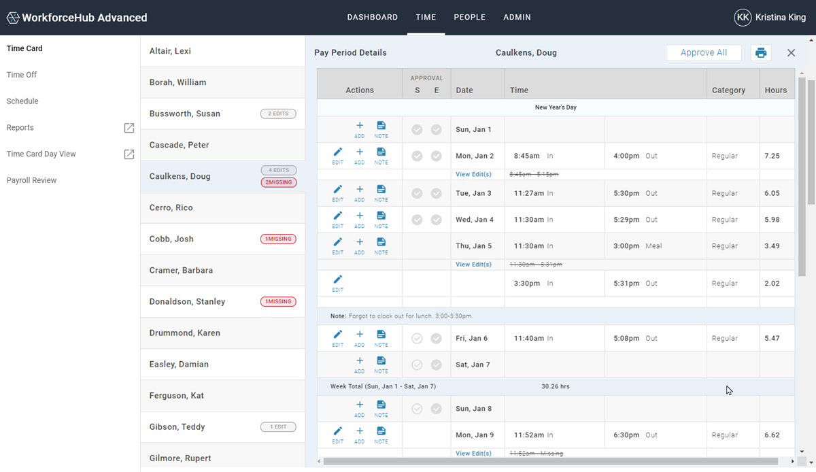The image size is (816, 472).
Task: Toggle employee approval for Wed, Jan 4
Action: coord(436,219)
